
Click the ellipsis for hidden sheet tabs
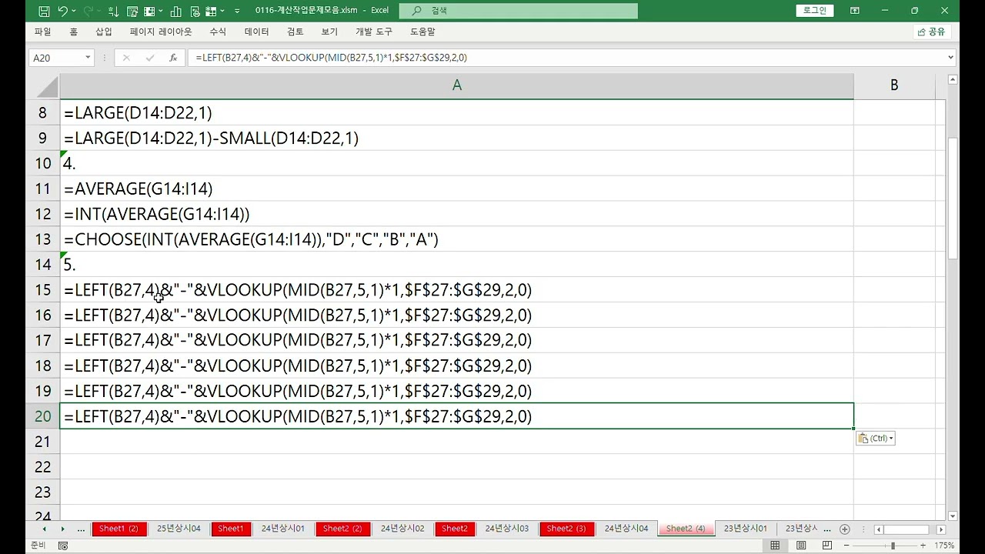pyautogui.click(x=81, y=529)
